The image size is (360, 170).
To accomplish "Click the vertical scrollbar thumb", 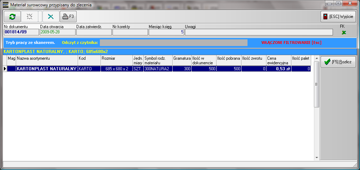I will 316,84.
